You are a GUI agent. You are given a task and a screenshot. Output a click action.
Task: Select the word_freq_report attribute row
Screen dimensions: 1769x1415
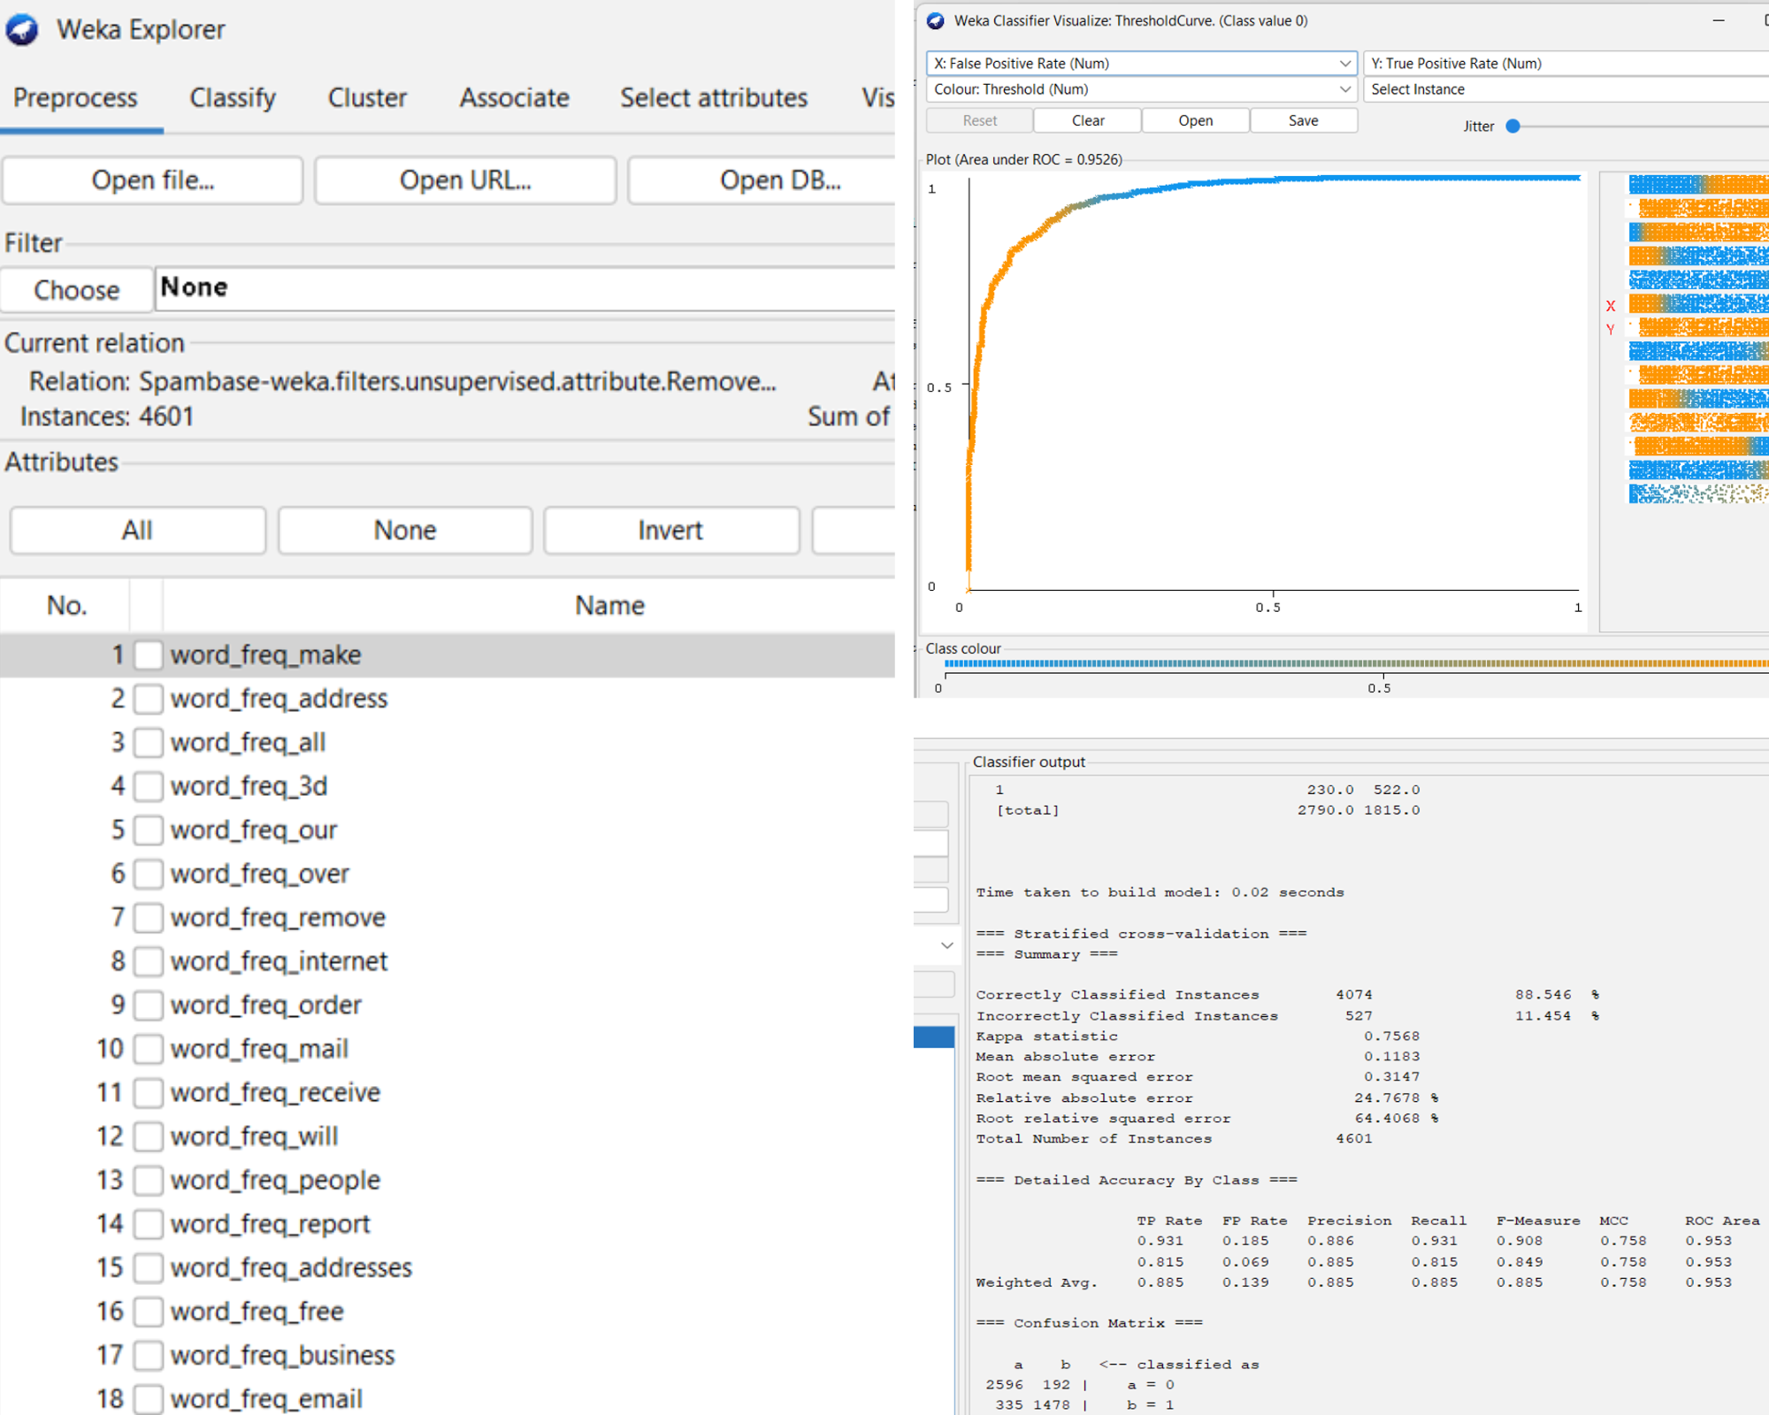pos(448,1224)
